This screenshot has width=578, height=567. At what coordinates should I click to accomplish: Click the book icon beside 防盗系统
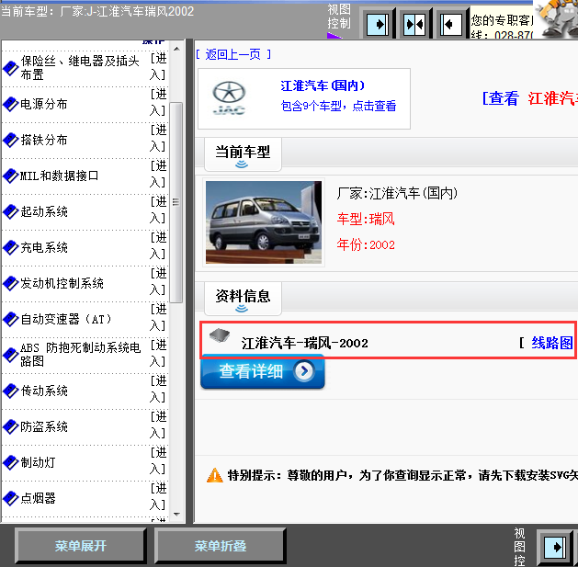pos(10,426)
